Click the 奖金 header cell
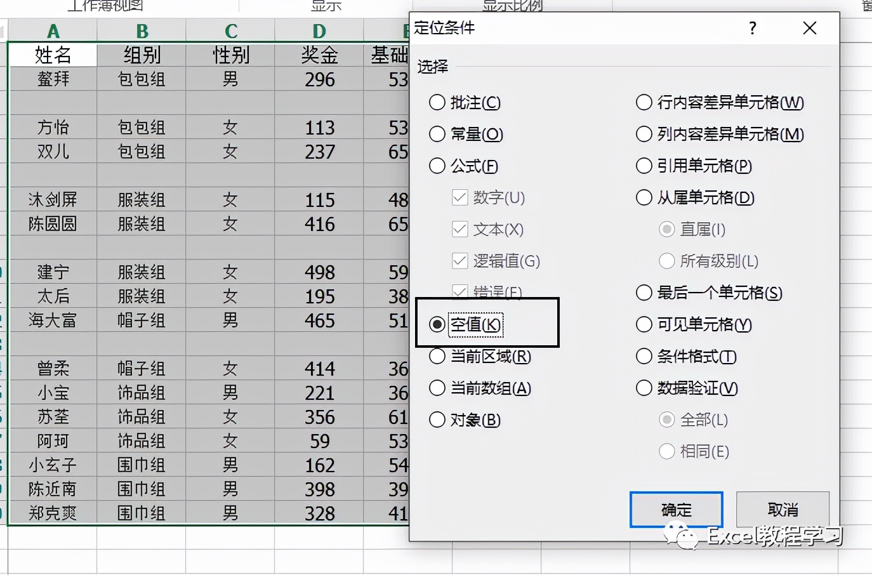The image size is (872, 575). [x=319, y=55]
